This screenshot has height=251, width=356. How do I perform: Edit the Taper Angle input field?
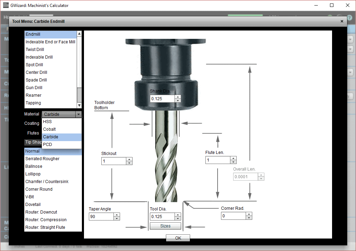(x=101, y=216)
